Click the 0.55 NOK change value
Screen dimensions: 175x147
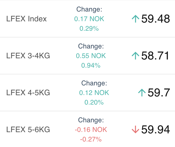point(91,56)
